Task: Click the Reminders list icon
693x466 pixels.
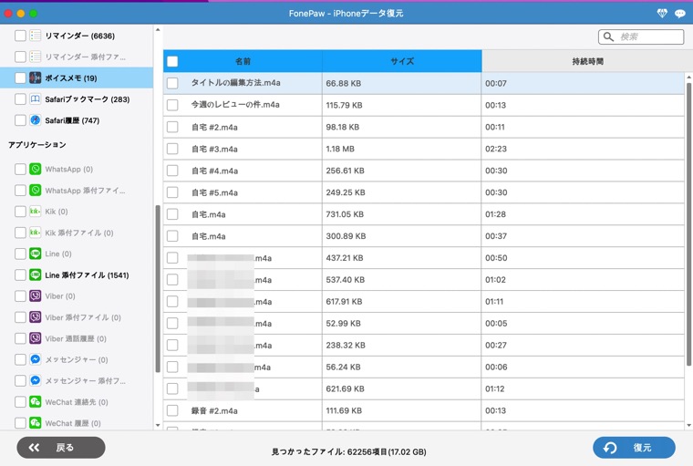Action: coord(36,36)
